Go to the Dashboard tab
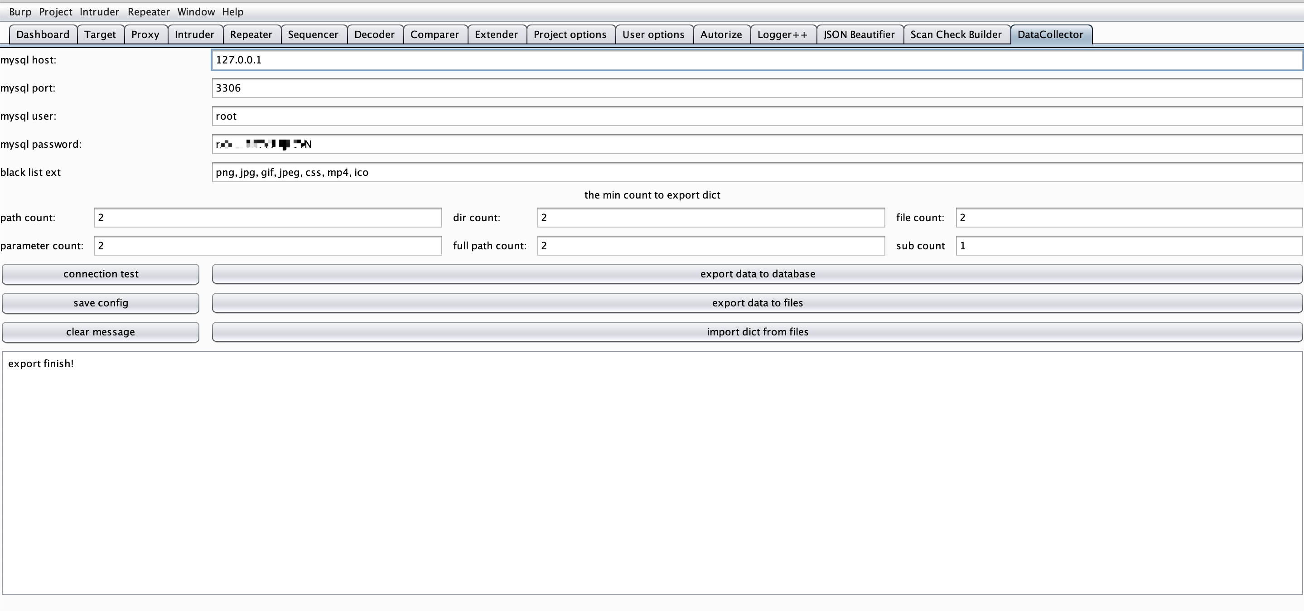1304x611 pixels. [43, 34]
